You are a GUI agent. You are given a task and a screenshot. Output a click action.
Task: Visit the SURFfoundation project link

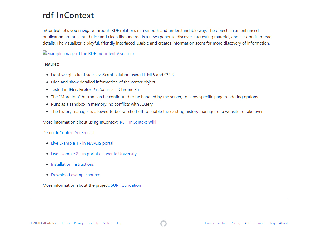[126, 185]
